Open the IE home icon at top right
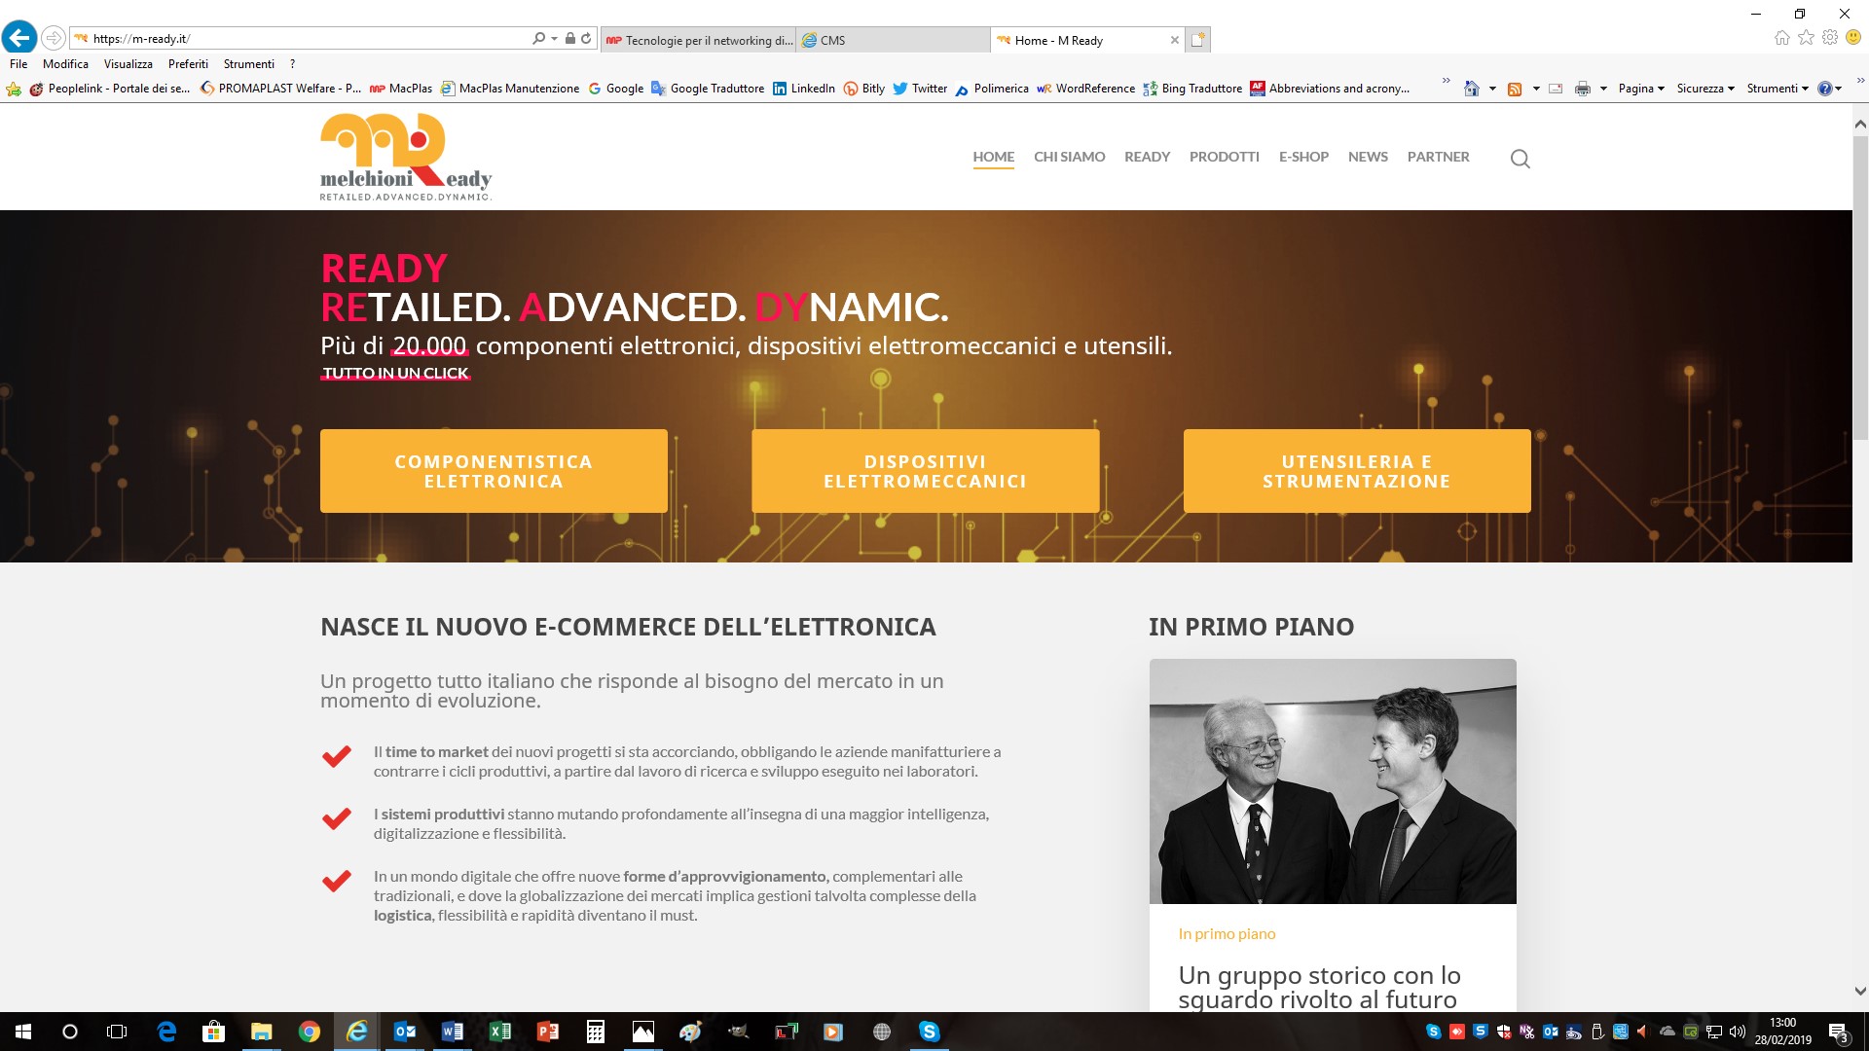Screen dimensions: 1869x1051 [1782, 38]
